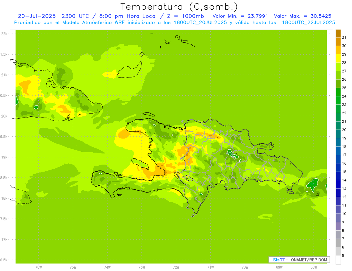Click the legend value '15'
Image resolution: width=352 pixels, height=271 pixels.
coord(344,172)
